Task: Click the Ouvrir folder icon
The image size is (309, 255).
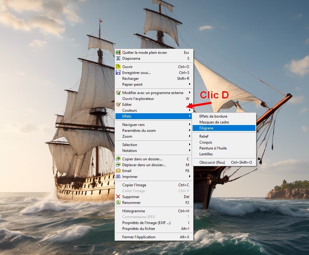Action: 118,67
